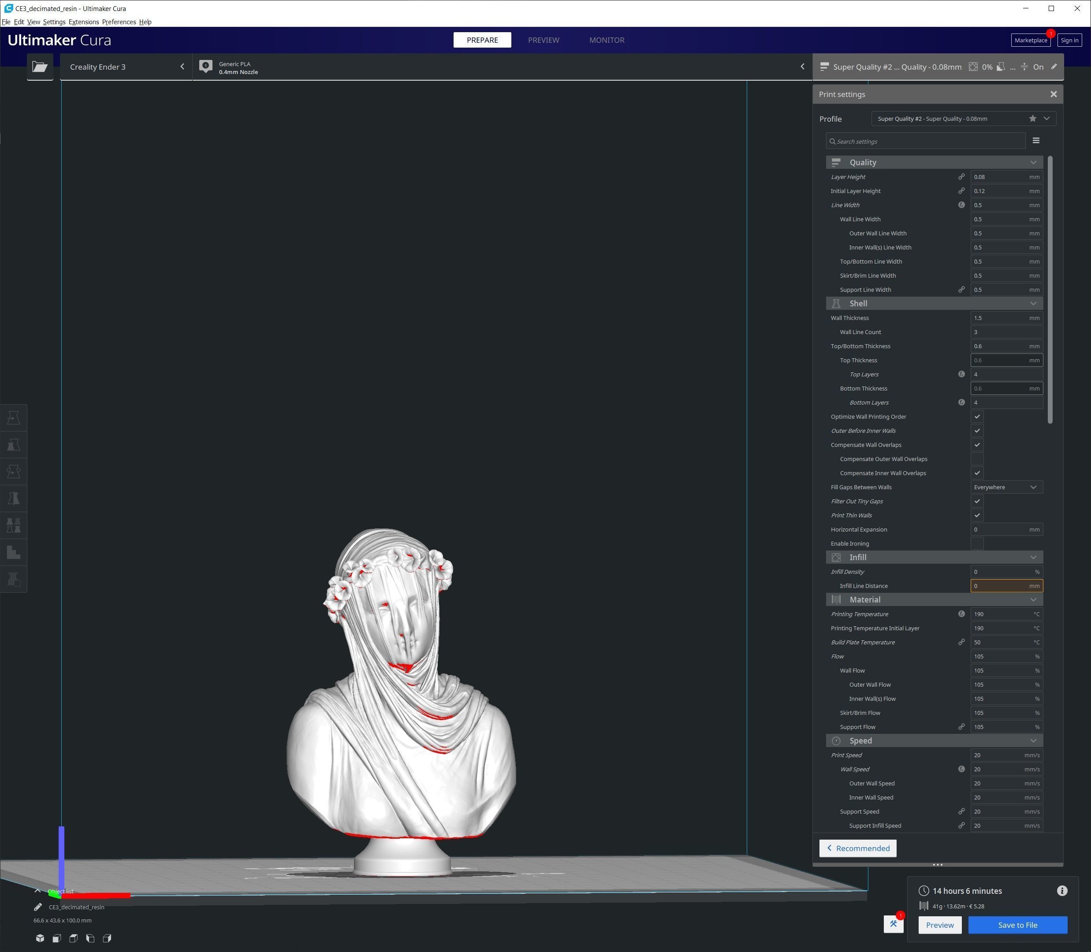Toggle Print Thin Walls checkbox

pyautogui.click(x=977, y=515)
